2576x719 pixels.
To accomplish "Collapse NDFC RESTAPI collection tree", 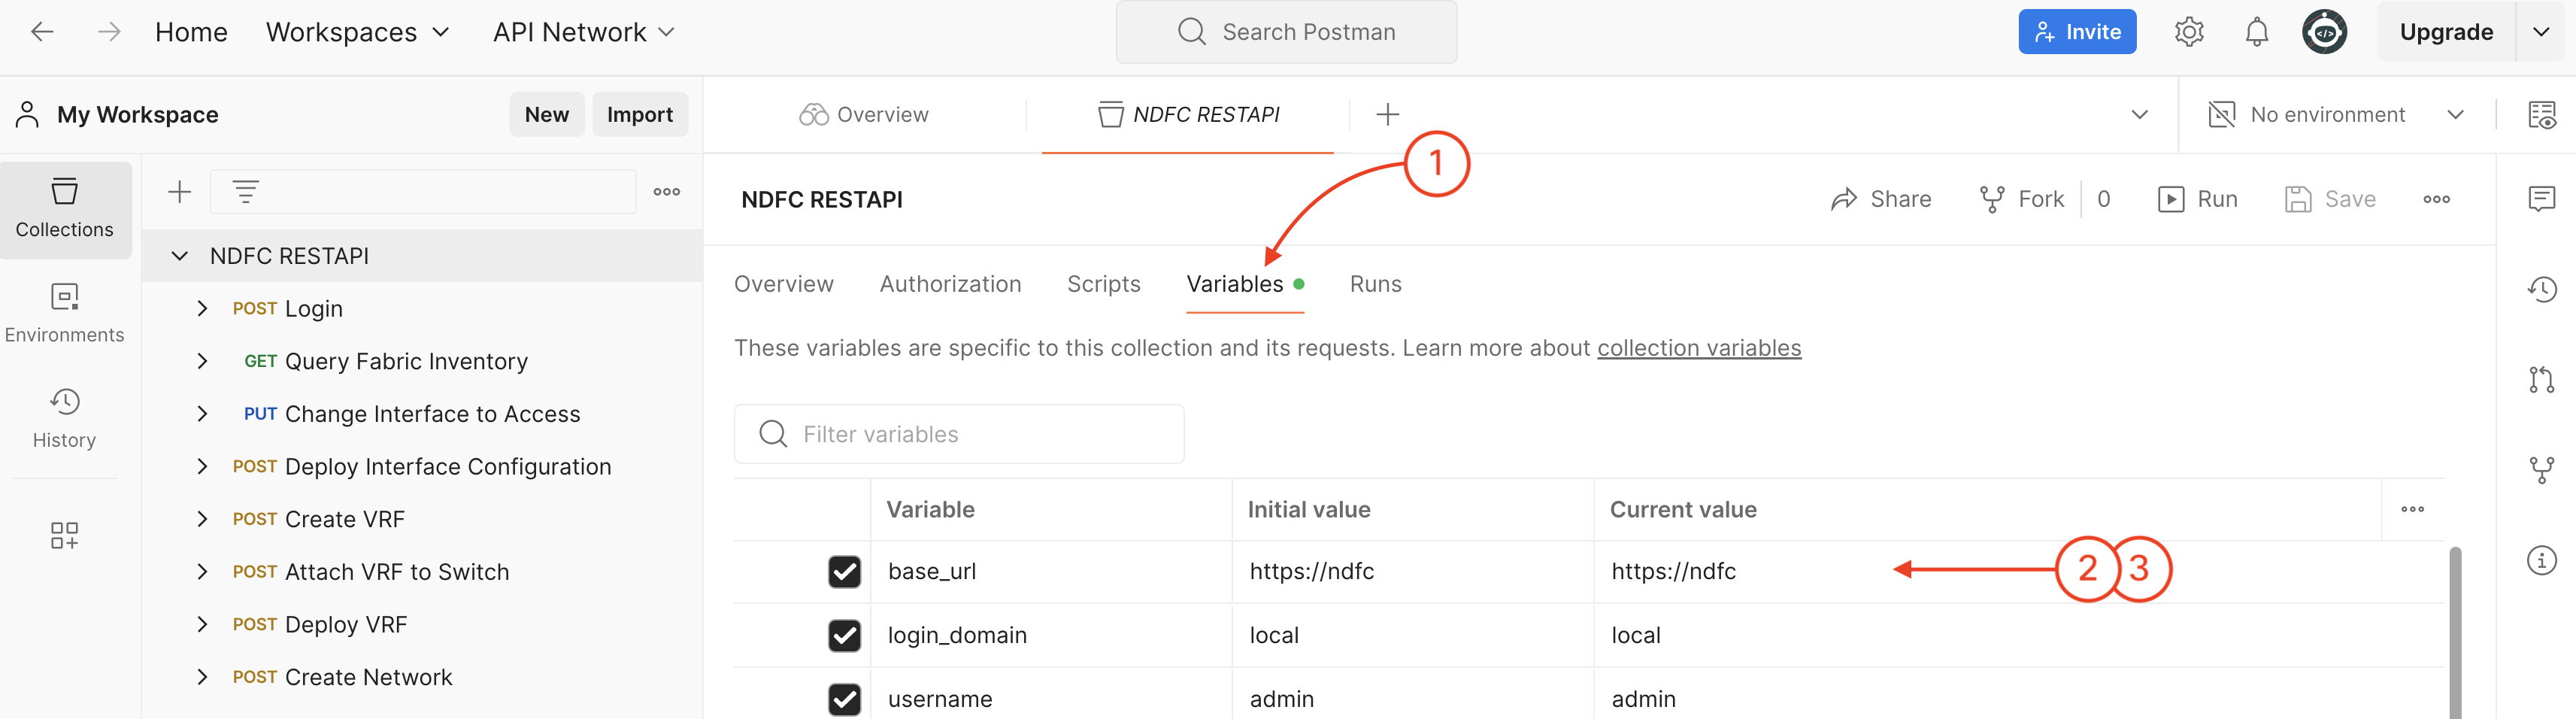I will coord(179,257).
